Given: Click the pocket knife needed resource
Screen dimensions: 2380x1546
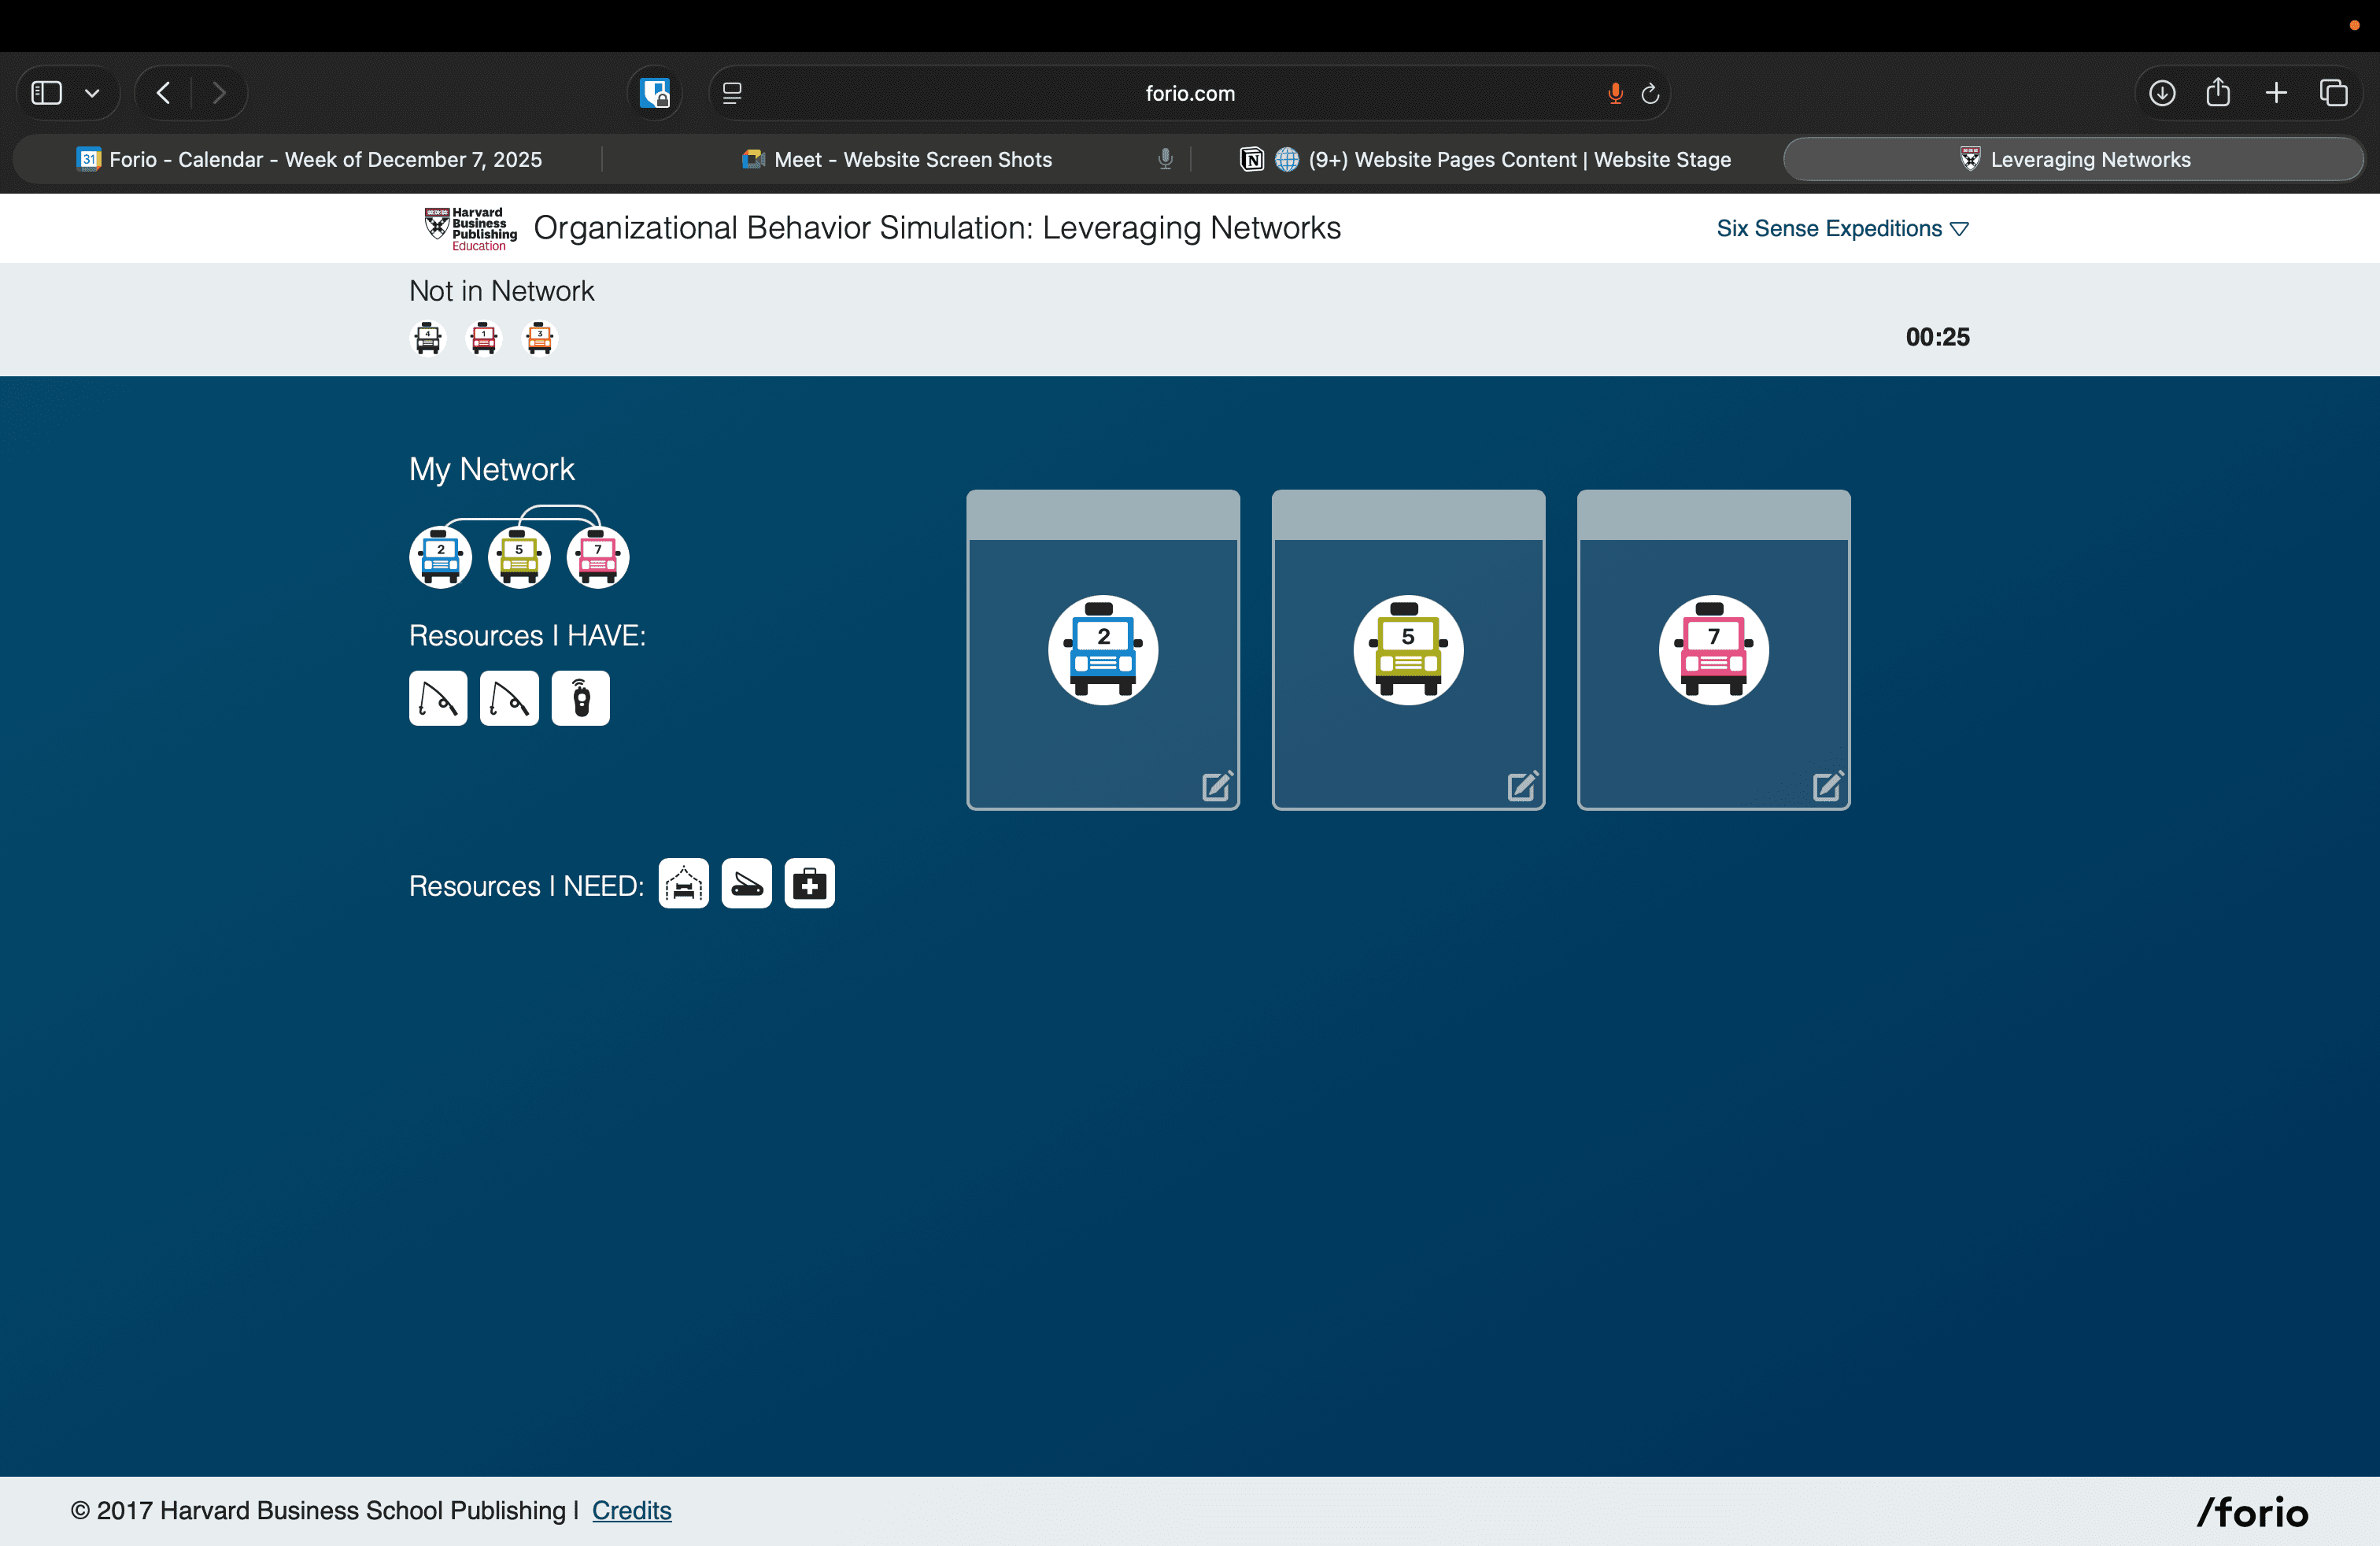Looking at the screenshot, I should click(x=746, y=884).
